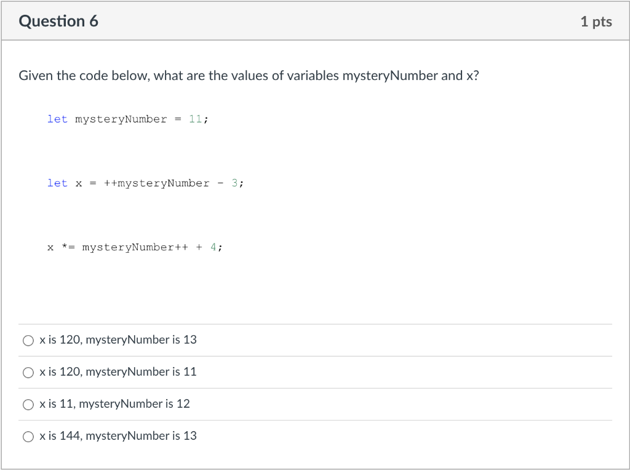Select the radio button for "x is 120, mysteryNumber is 13"

point(28,340)
